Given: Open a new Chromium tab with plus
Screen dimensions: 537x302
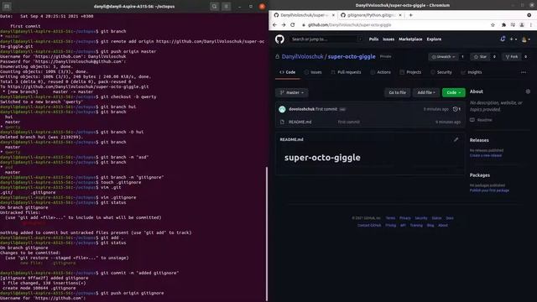Looking at the screenshot, I should point(410,15).
